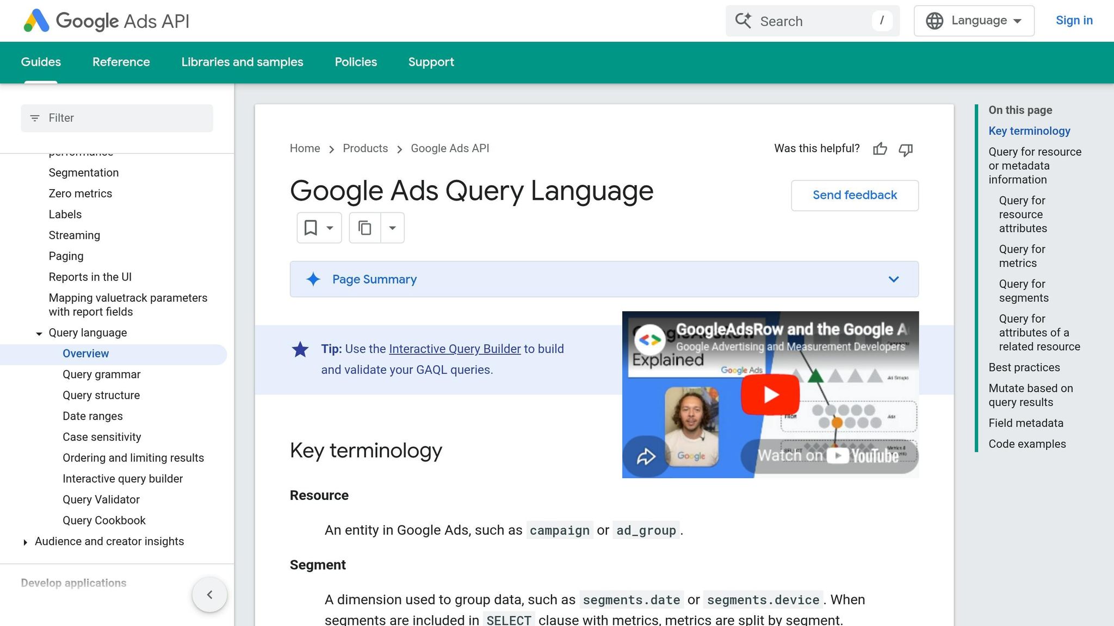Jump to Query for attributes of a related resource
Image resolution: width=1114 pixels, height=626 pixels.
[1039, 333]
